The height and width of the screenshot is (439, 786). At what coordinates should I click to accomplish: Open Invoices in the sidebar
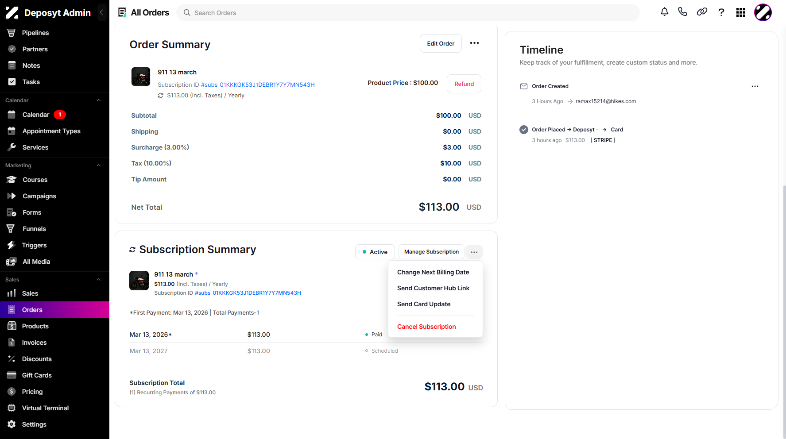click(34, 343)
